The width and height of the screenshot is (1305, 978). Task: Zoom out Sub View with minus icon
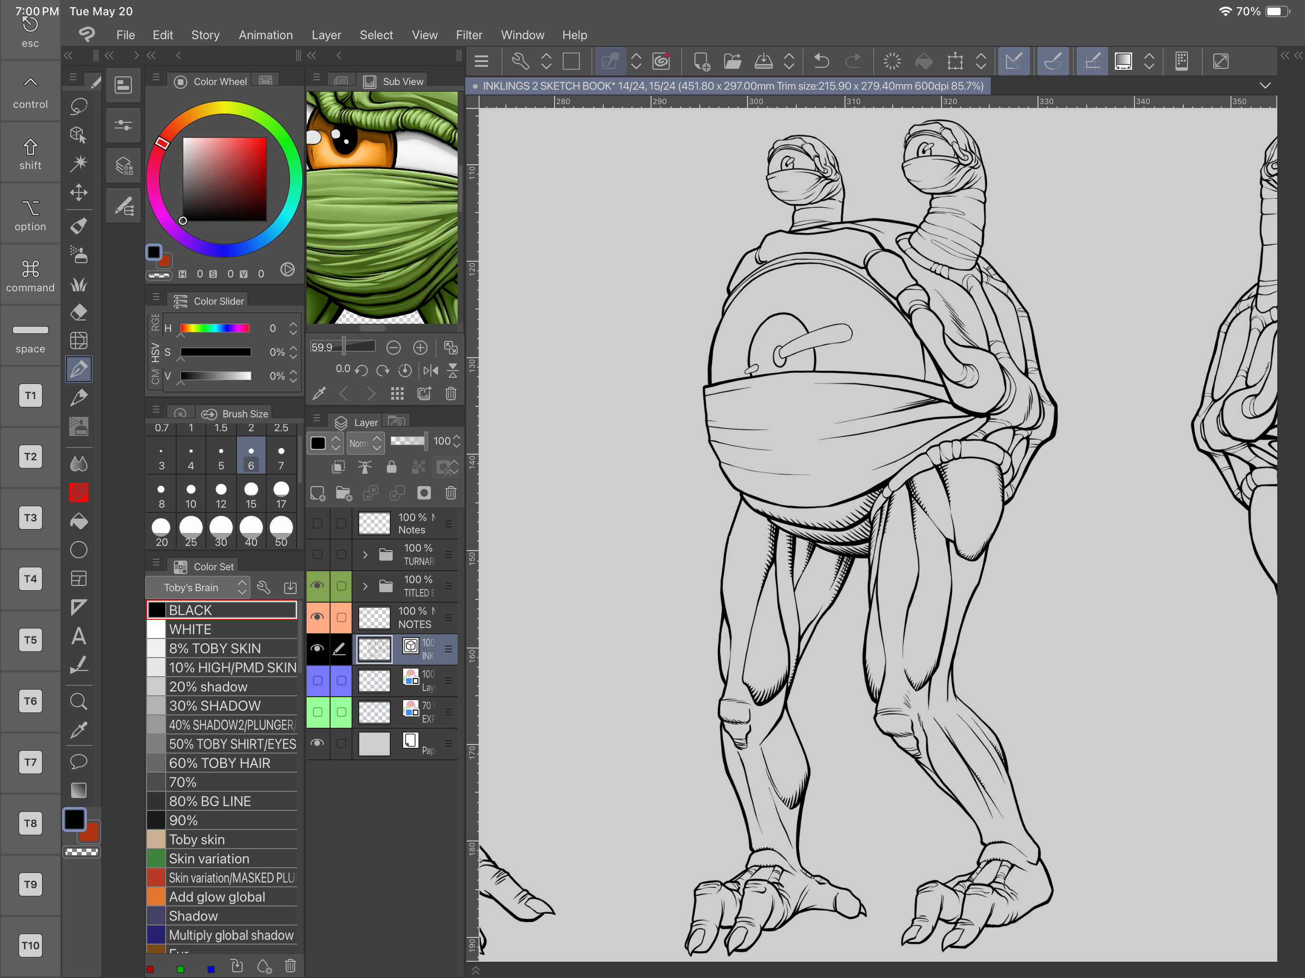pos(394,348)
